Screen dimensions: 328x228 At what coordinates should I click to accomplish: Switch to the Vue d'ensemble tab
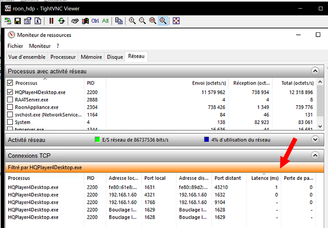27,57
